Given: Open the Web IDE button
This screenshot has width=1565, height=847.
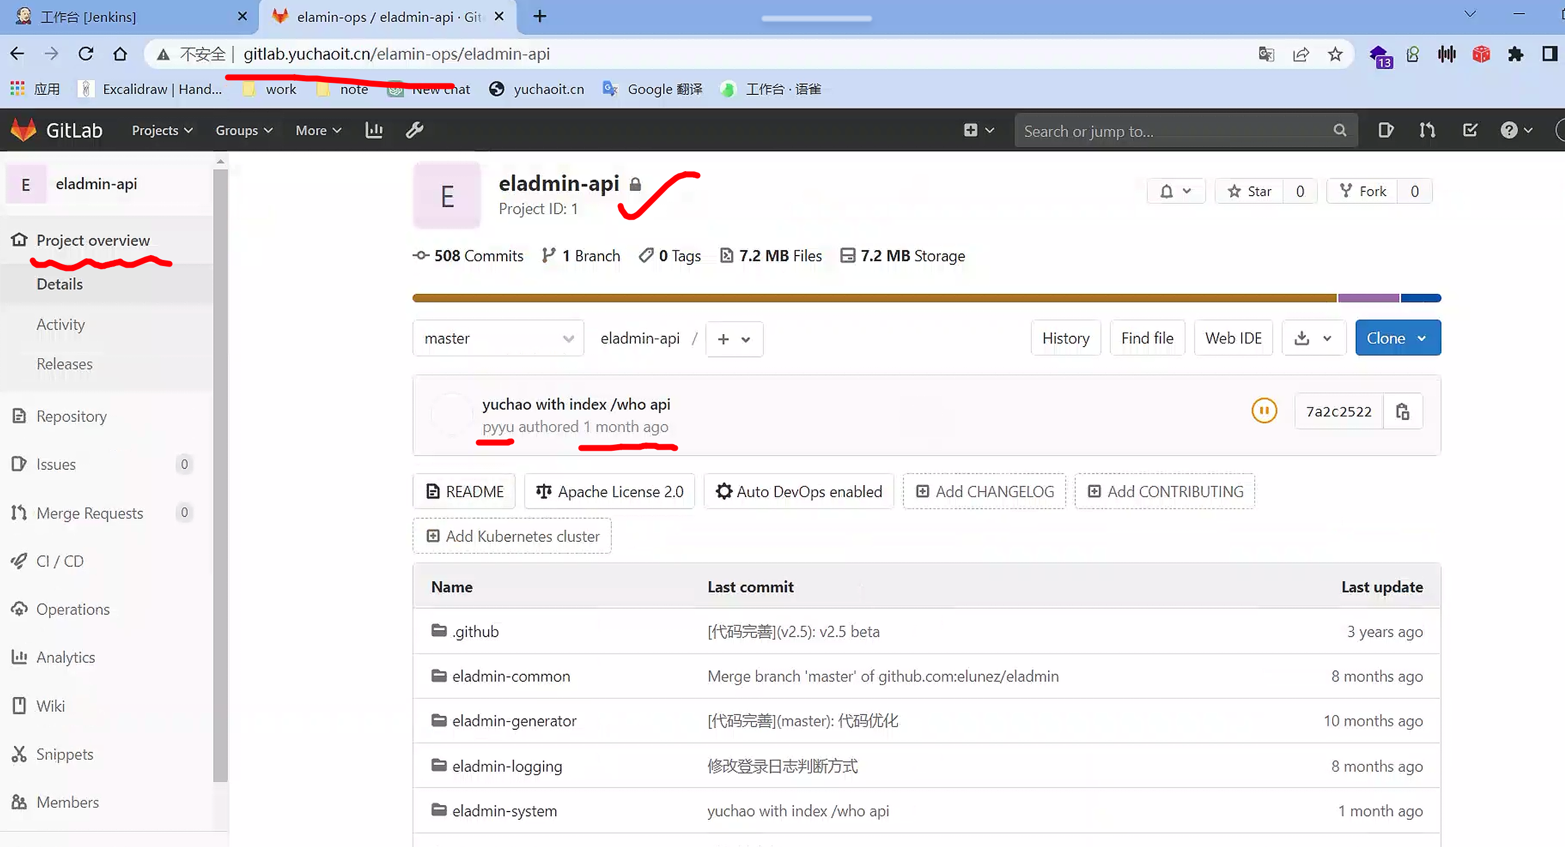Looking at the screenshot, I should point(1233,338).
